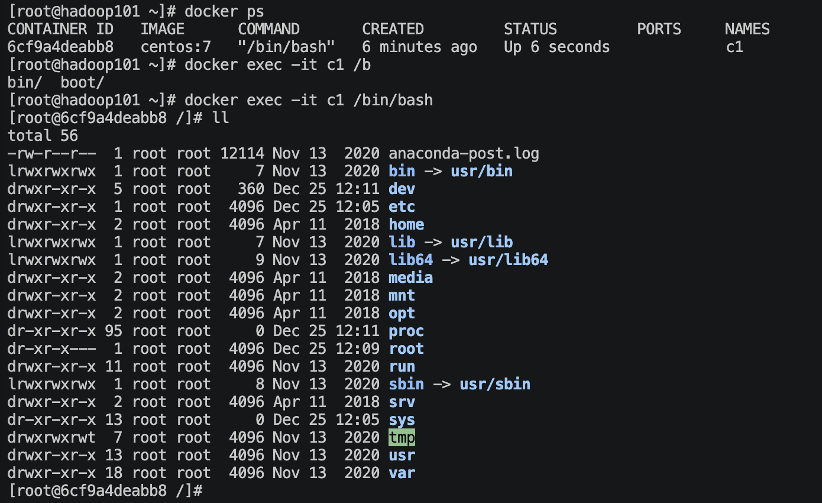The height and width of the screenshot is (503, 822).
Task: Click the container name c1 under NAMES
Action: tap(734, 47)
